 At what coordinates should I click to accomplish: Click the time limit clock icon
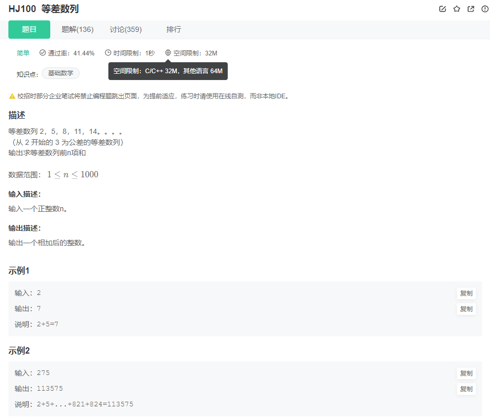point(108,53)
